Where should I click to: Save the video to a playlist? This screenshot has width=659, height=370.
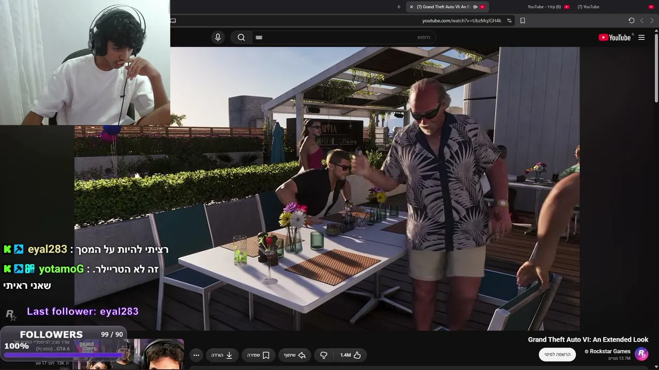pos(258,355)
